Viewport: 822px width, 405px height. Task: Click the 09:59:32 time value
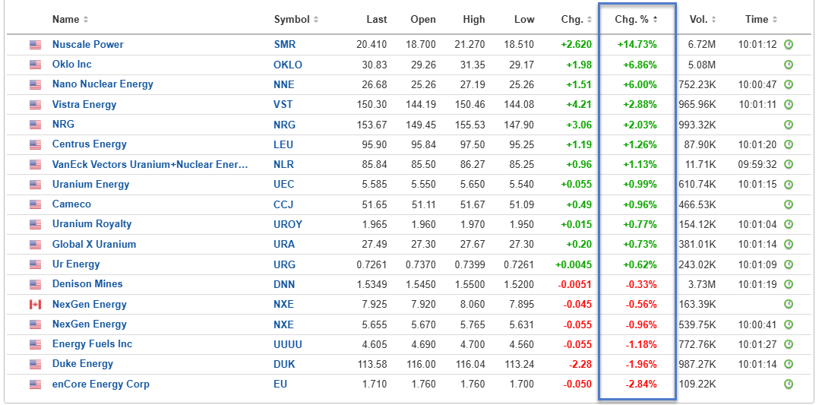point(757,164)
